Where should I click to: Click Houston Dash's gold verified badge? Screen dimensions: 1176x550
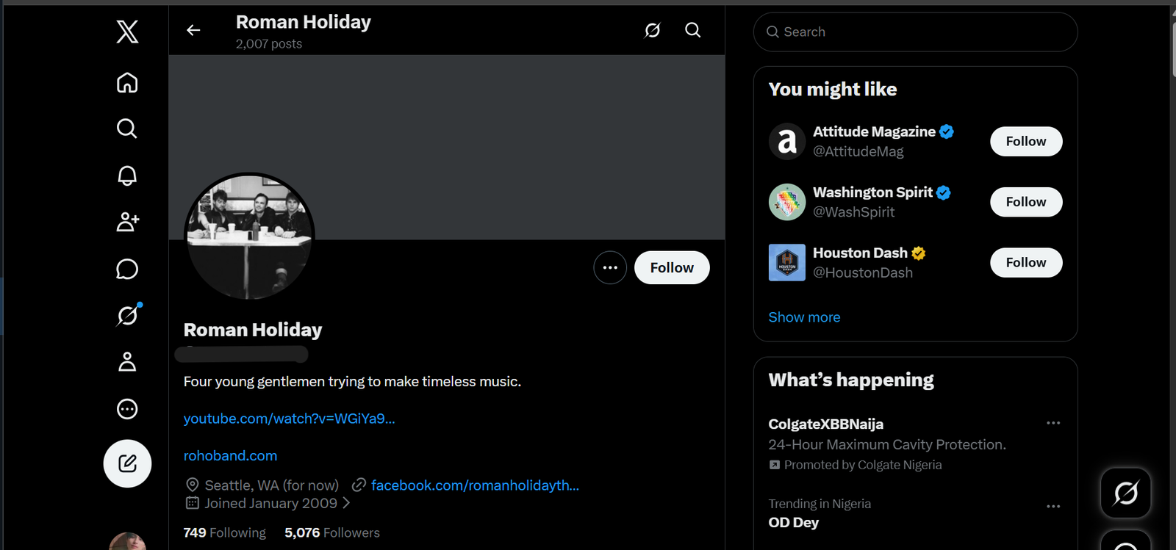(919, 253)
